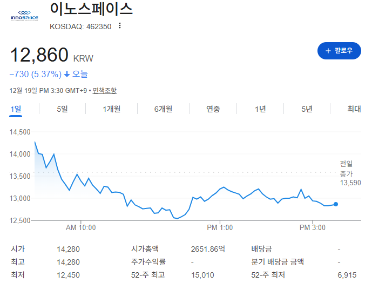Click the blue end-point dot on chart
Viewport: 372px width, 296px height.
click(336, 204)
